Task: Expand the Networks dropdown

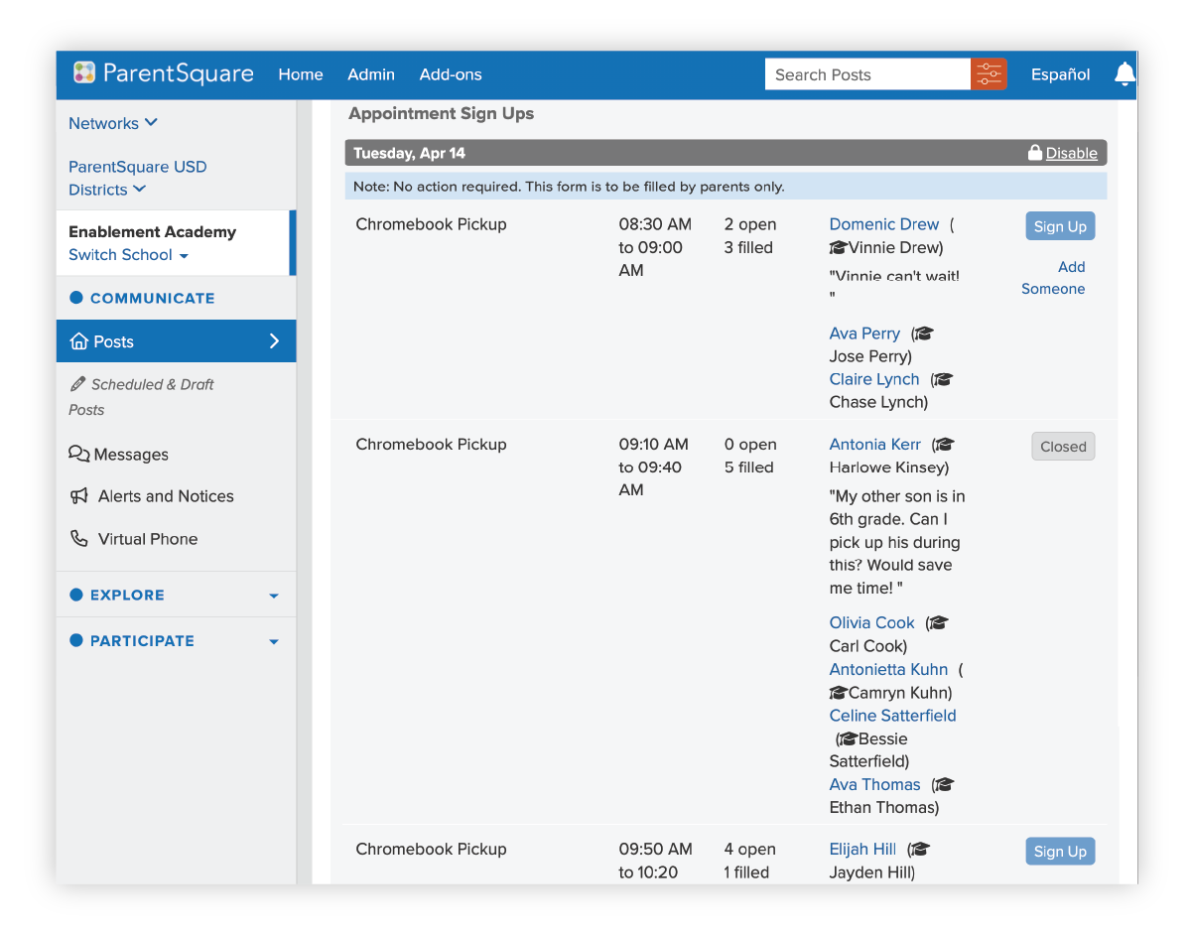Action: click(112, 123)
